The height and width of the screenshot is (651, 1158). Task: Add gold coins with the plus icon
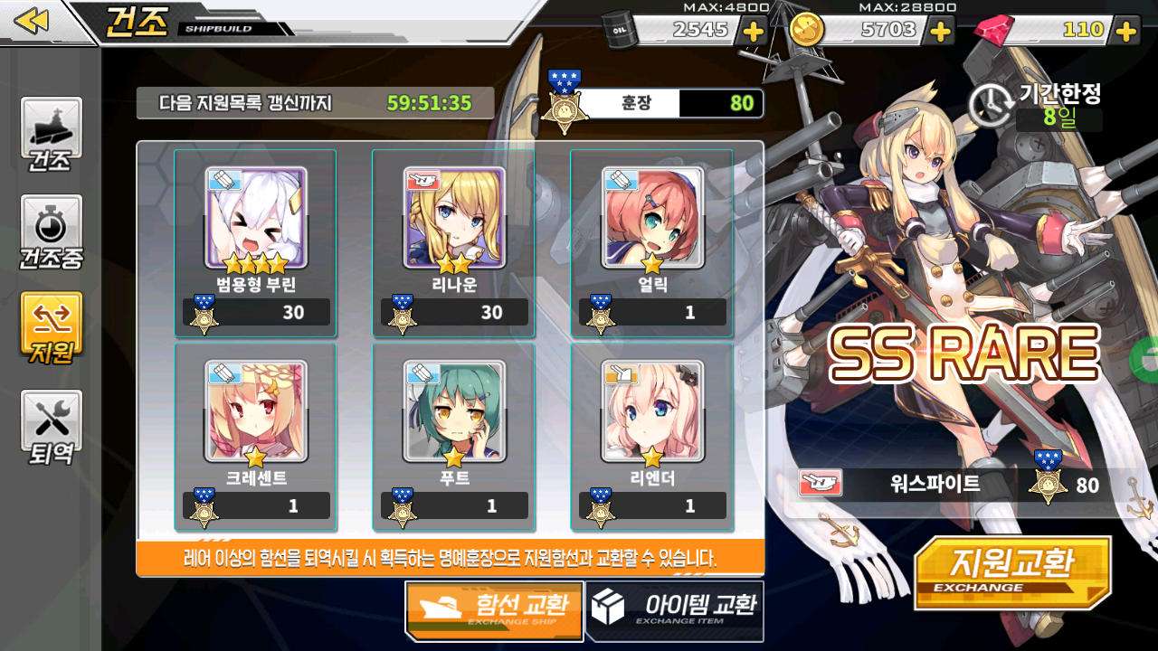point(941,31)
